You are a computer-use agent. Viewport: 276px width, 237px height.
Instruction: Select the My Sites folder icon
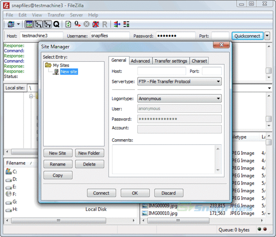48,65
